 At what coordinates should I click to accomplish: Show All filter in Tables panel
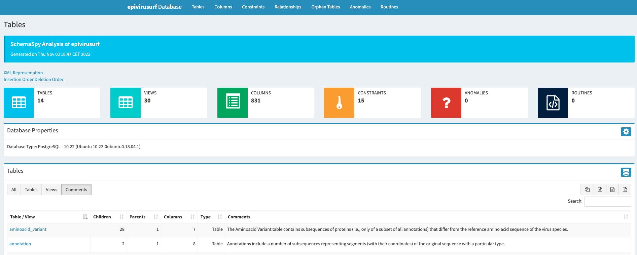tap(14, 189)
